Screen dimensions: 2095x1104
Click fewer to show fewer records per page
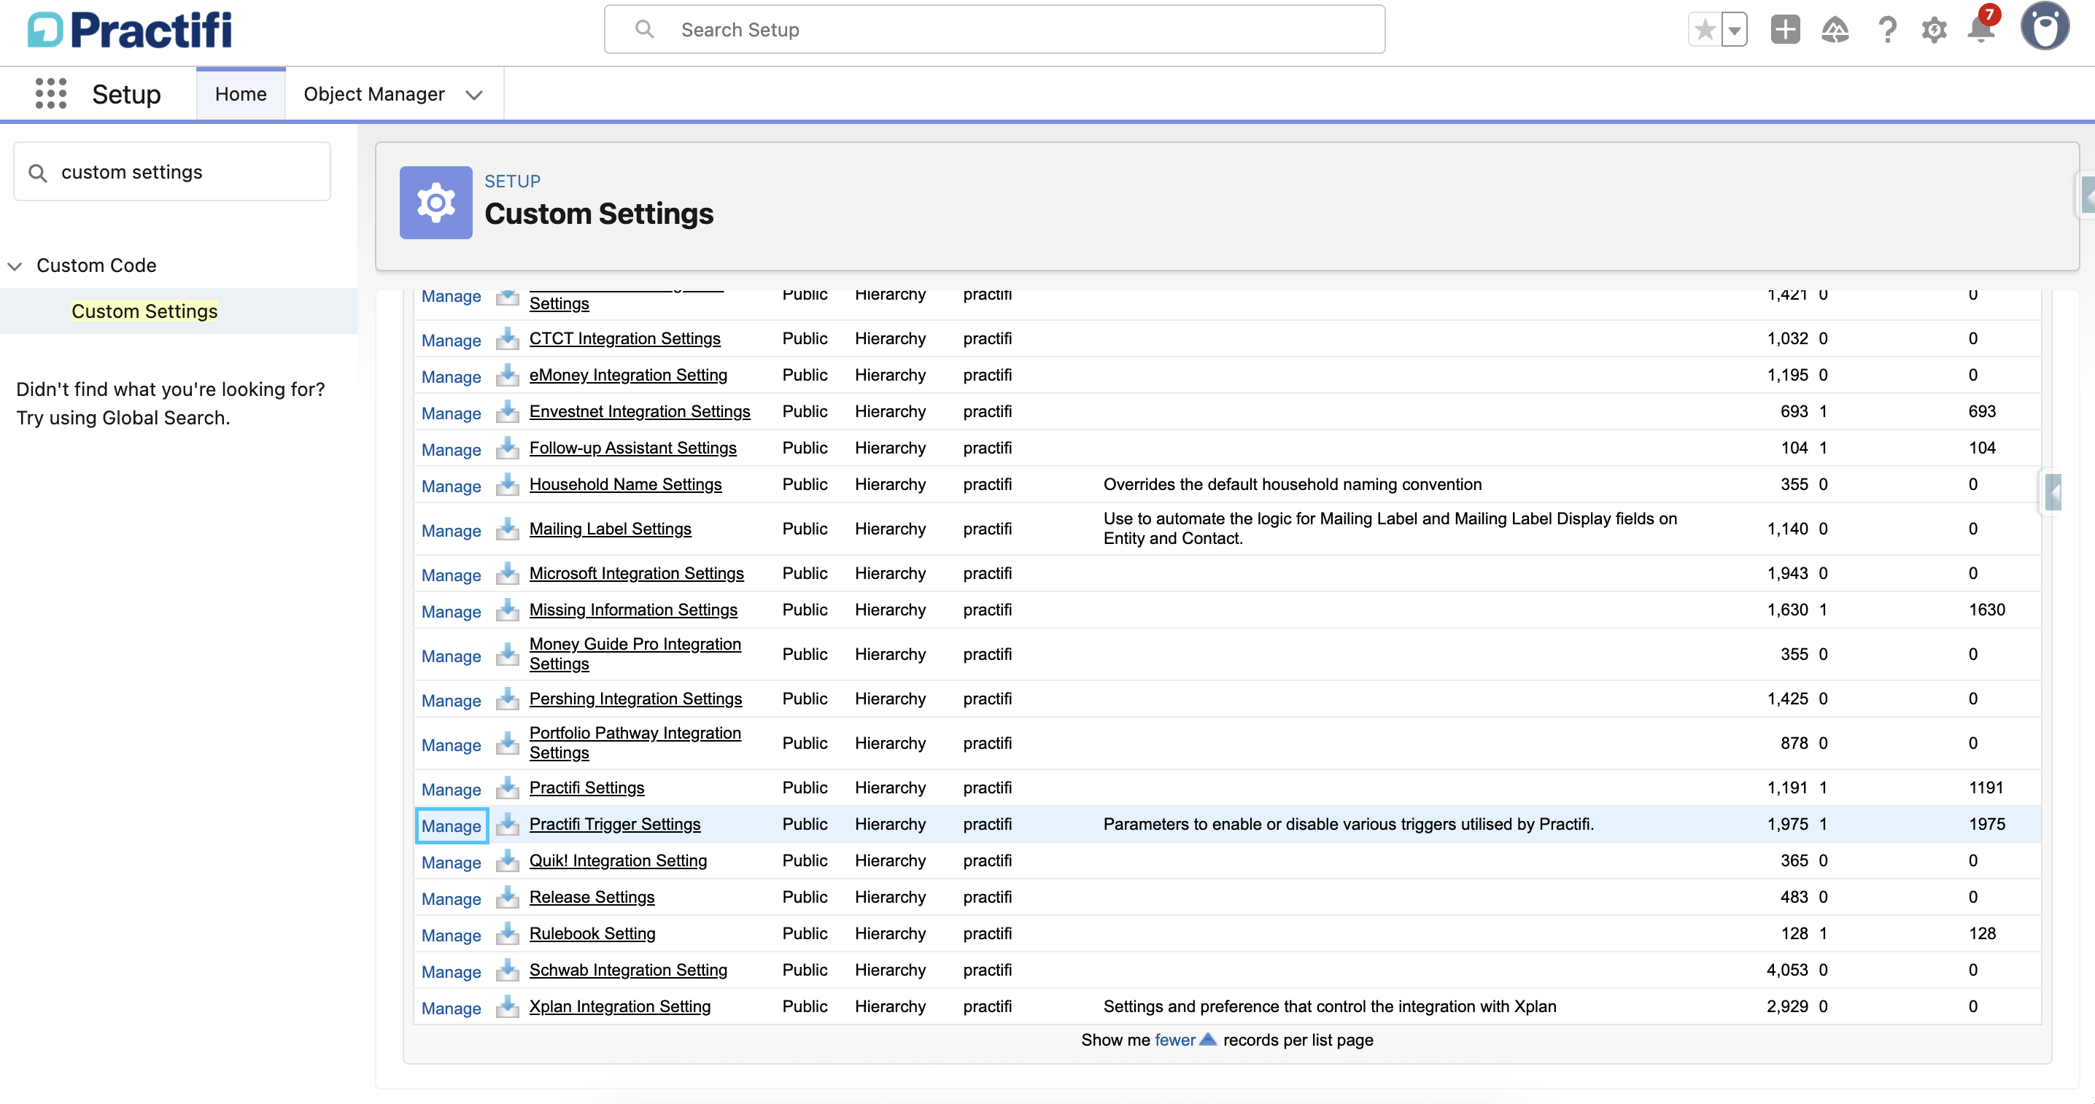(x=1174, y=1040)
